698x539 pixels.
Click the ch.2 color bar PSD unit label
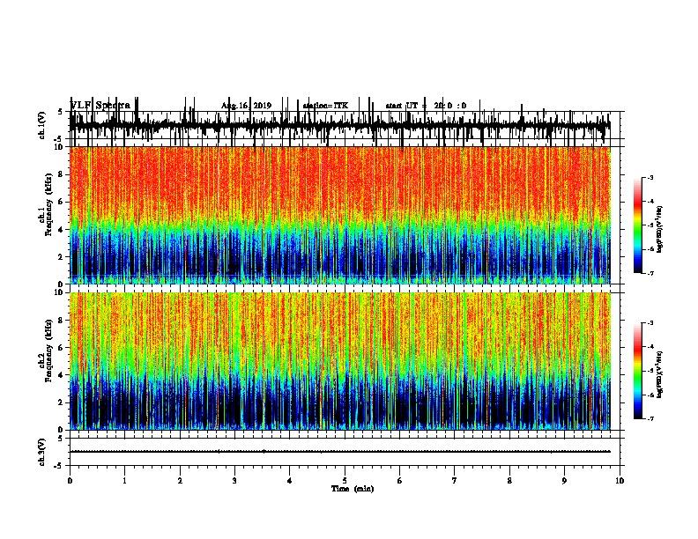click(x=660, y=374)
